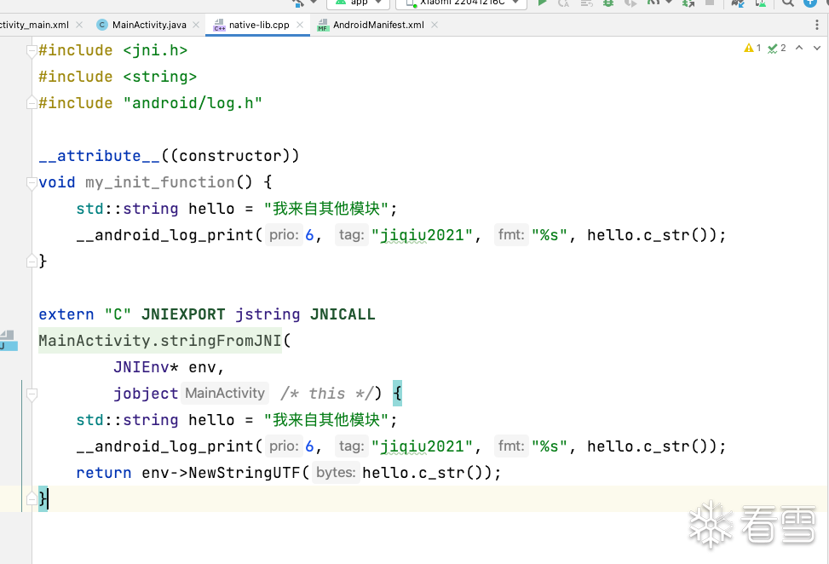Click the first 'tag:' inlay hint in my_init_function
The height and width of the screenshot is (564, 829).
point(352,234)
